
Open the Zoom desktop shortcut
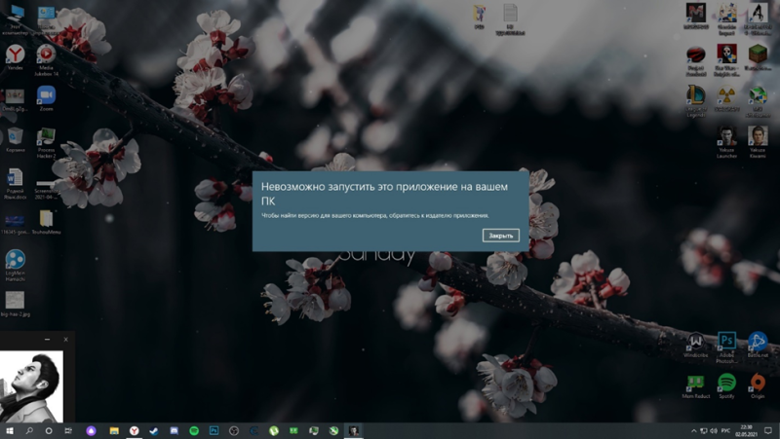pyautogui.click(x=46, y=97)
